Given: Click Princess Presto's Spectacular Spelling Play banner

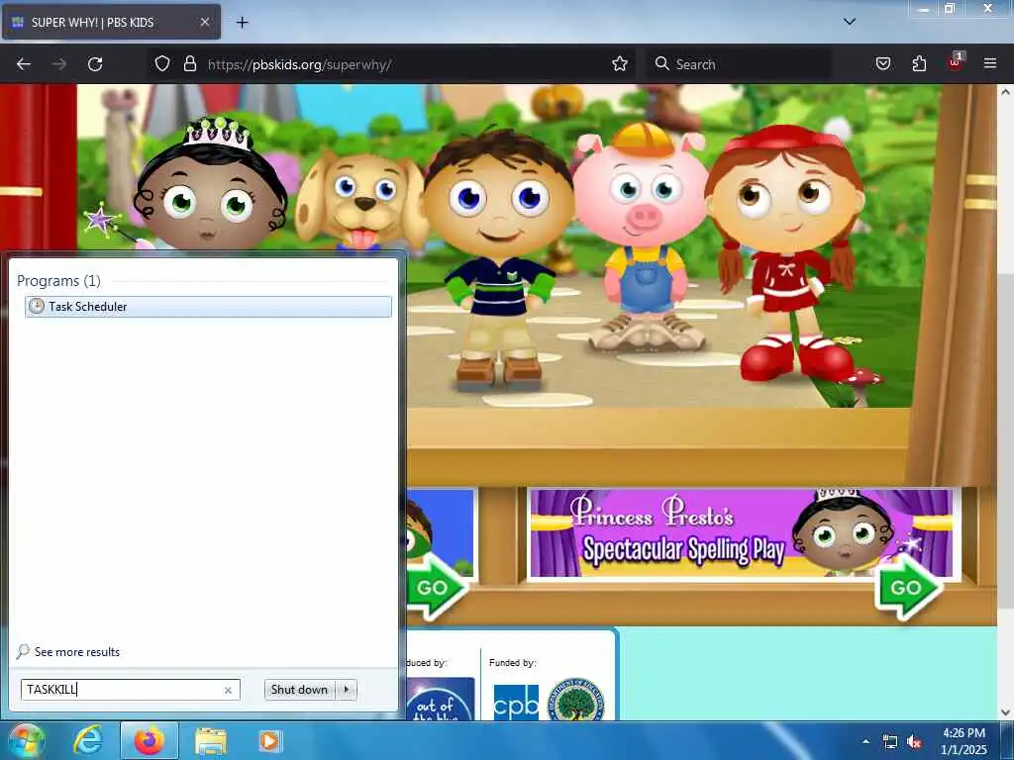Looking at the screenshot, I should [x=741, y=533].
